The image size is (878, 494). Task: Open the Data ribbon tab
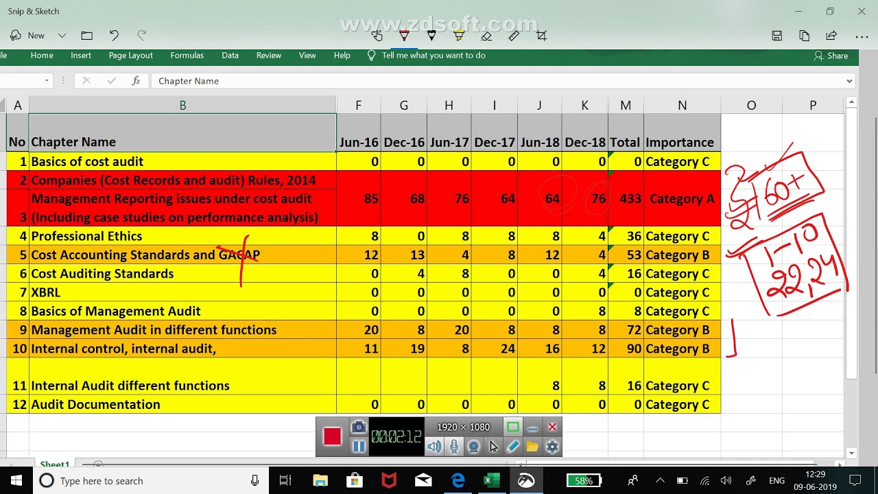pyautogui.click(x=230, y=56)
